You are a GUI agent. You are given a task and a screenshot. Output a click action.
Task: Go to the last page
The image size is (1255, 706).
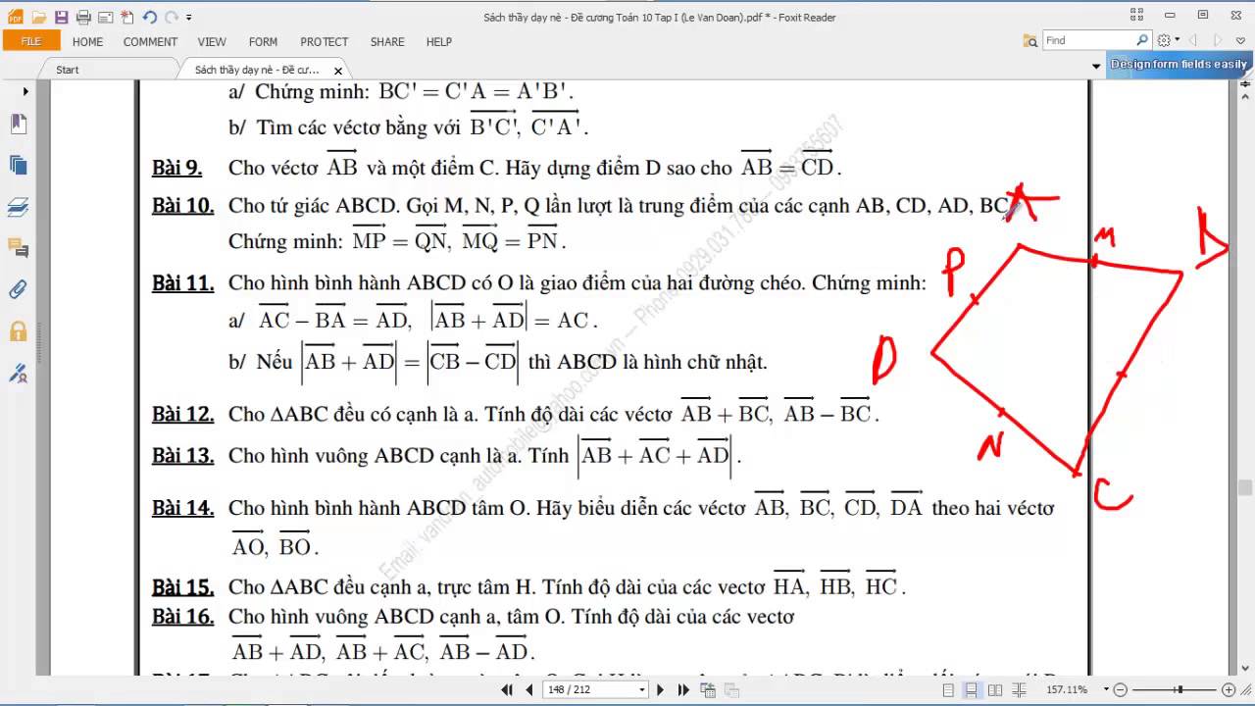pyautogui.click(x=683, y=689)
